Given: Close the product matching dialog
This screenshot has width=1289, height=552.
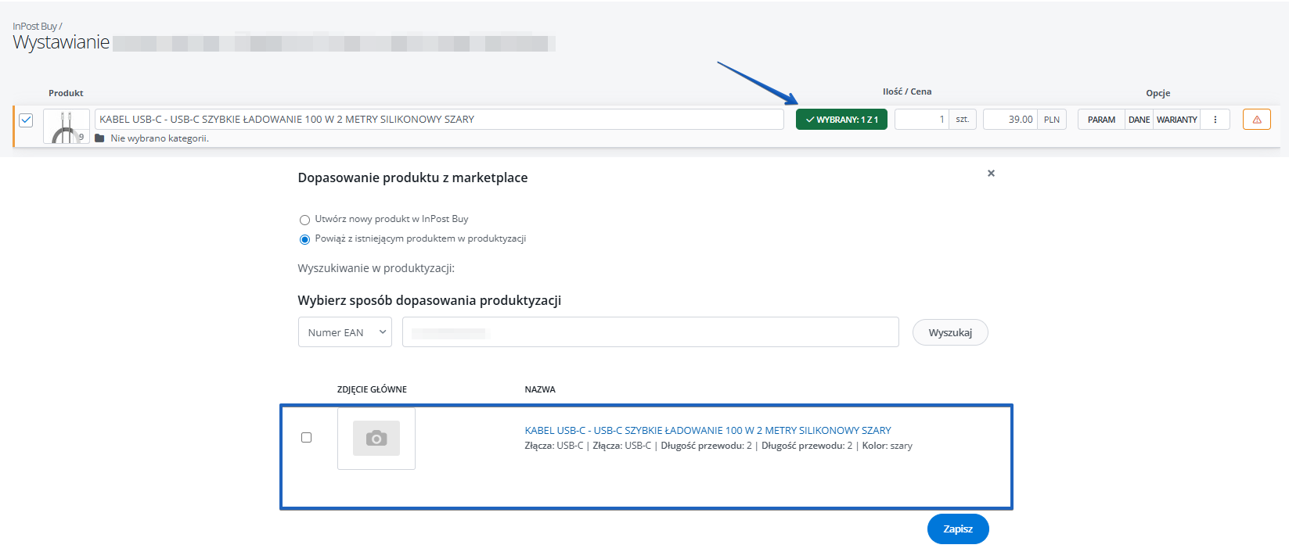Looking at the screenshot, I should 991,174.
